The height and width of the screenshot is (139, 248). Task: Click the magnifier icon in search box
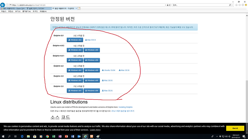(x=230, y=5)
